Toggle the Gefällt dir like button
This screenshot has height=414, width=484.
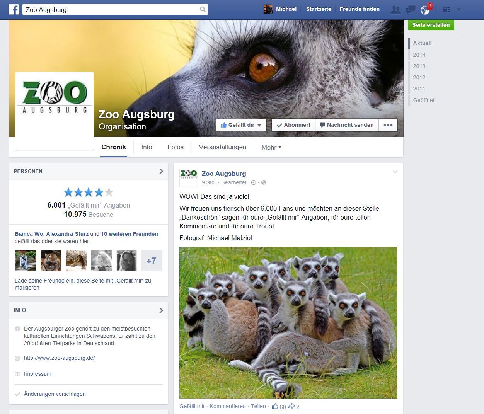click(x=241, y=125)
